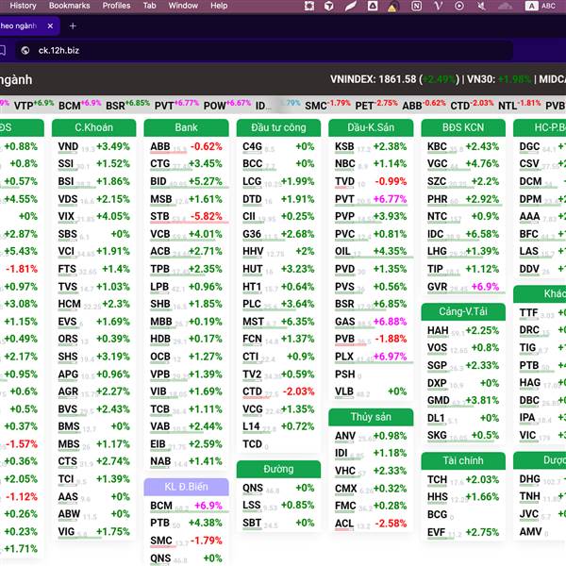Select ACL -2.58% stock row
This screenshot has width=566, height=566.
[x=371, y=524]
